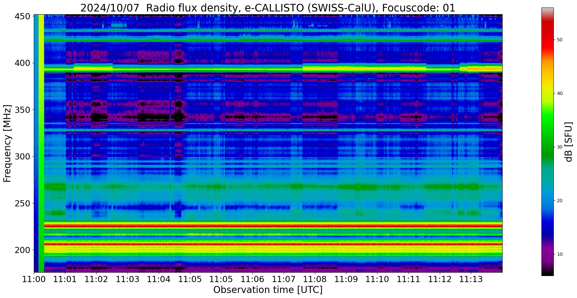
Task: Click the "dB [SFU]" colorbar label
Action: tap(569, 142)
